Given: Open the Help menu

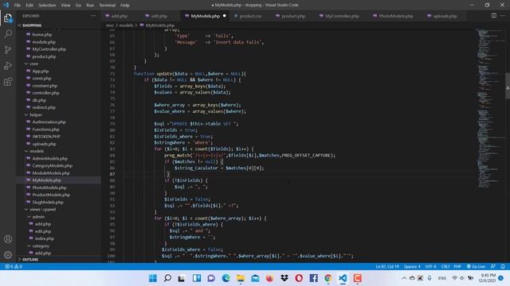Looking at the screenshot, I should click(125, 6).
